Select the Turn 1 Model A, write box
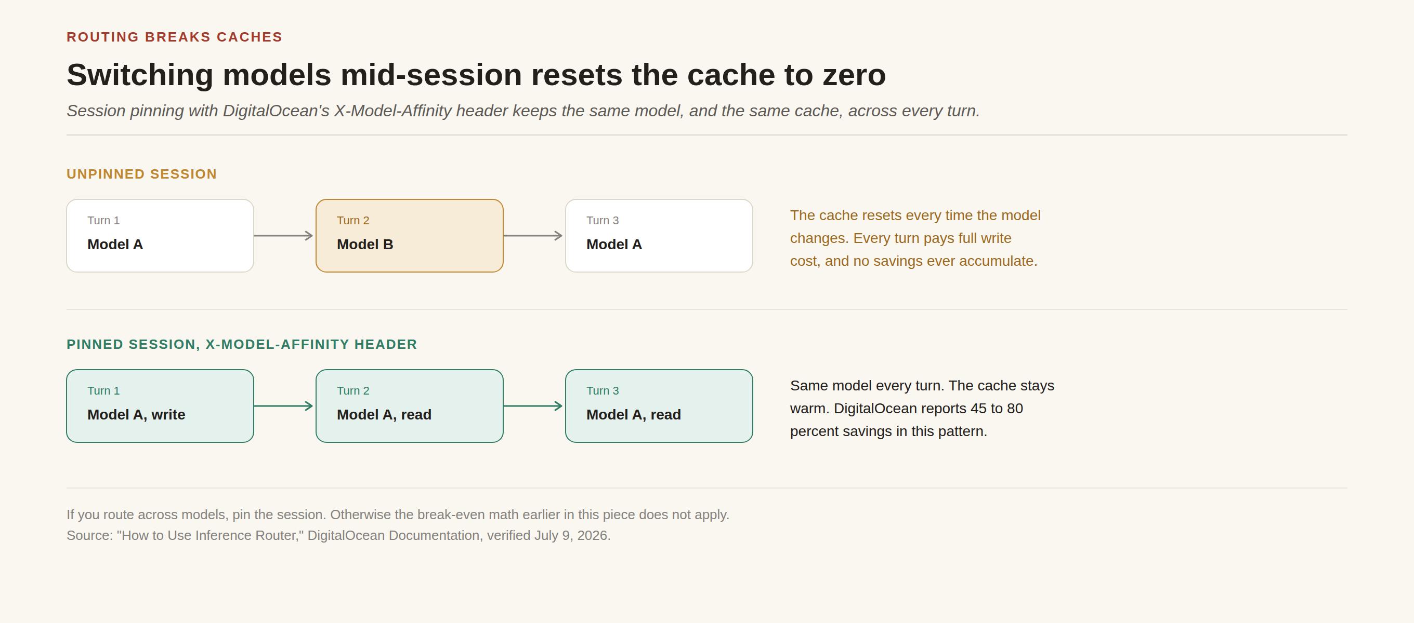This screenshot has height=623, width=1414. pyautogui.click(x=160, y=406)
